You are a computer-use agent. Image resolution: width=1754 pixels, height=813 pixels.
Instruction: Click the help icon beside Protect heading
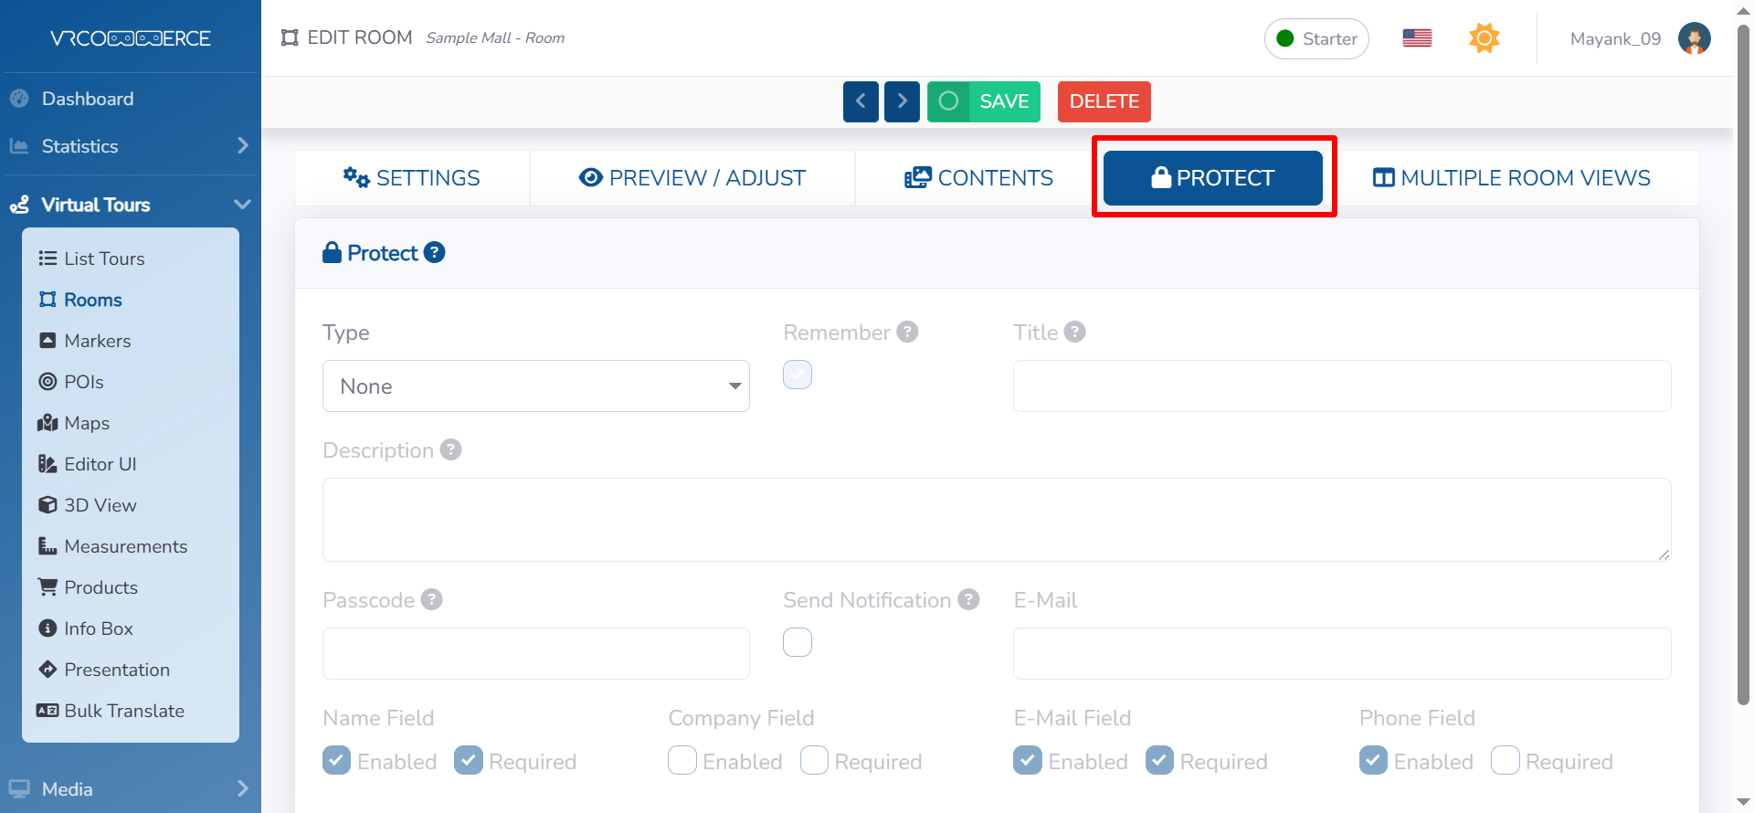435,253
